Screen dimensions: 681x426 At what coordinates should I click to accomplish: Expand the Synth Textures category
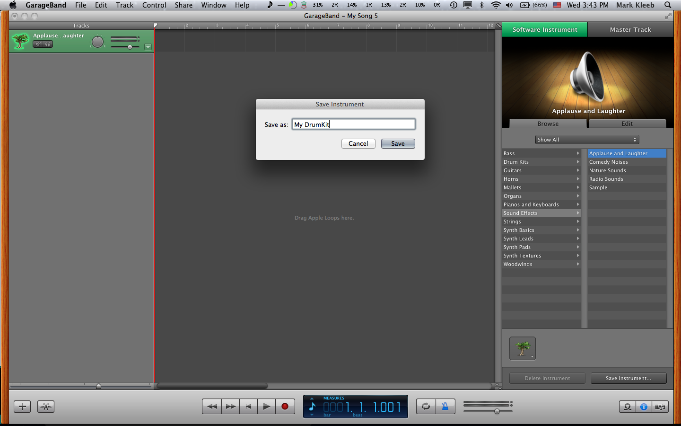541,256
